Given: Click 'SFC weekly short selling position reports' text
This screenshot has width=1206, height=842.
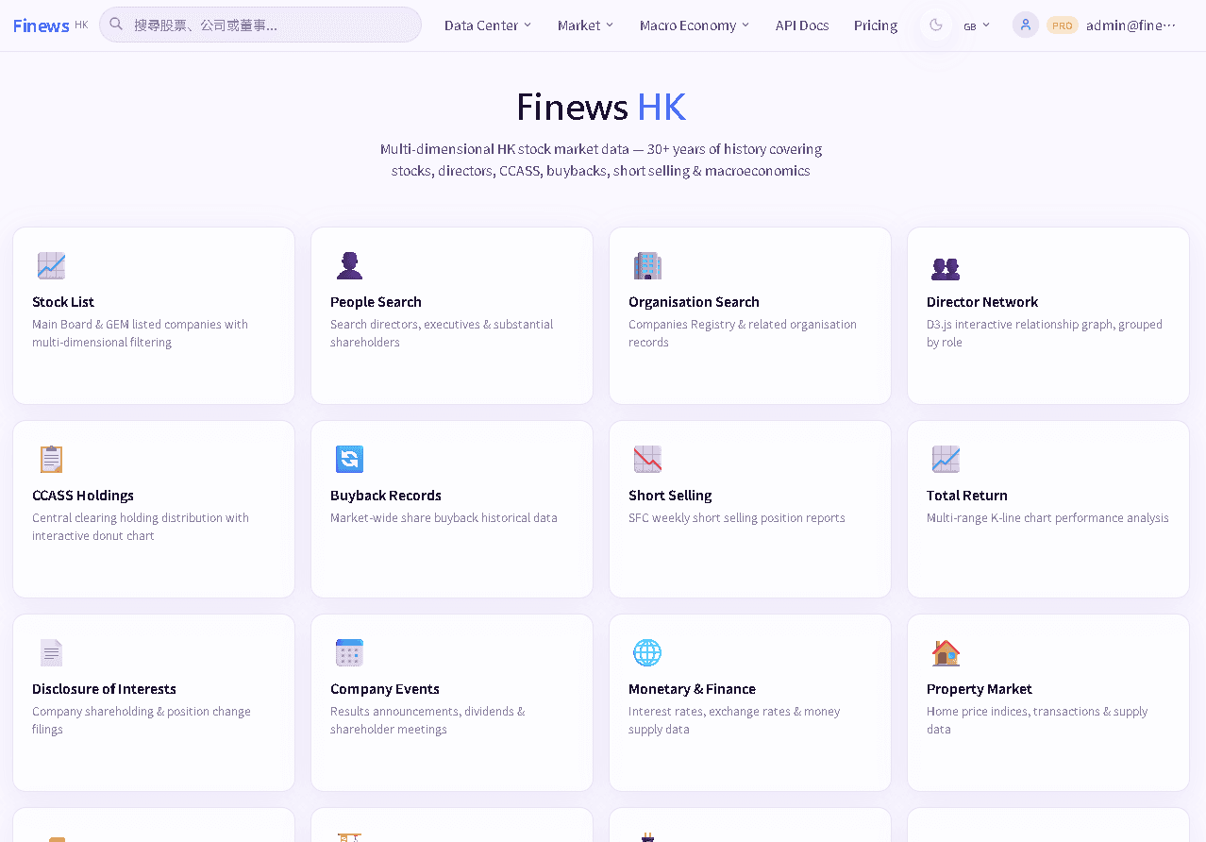Looking at the screenshot, I should pyautogui.click(x=737, y=518).
